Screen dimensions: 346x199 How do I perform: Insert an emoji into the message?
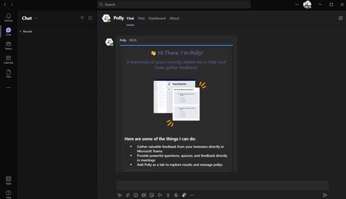(136, 195)
